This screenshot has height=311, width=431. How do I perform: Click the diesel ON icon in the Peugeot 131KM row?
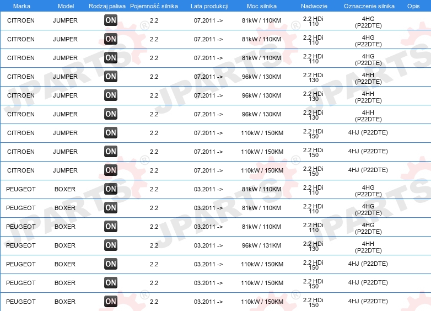(111, 245)
